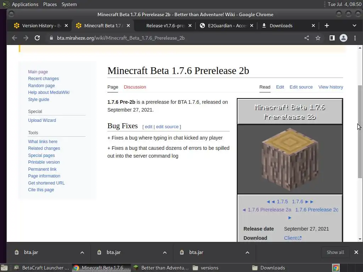Viewport: 363px width, 272px height.
Task: Expand options for second bta.jar download
Action: (164, 253)
